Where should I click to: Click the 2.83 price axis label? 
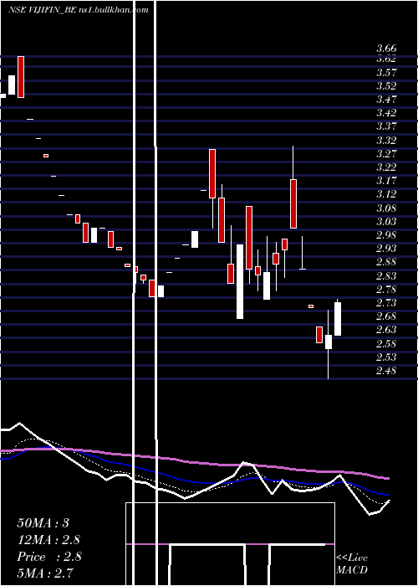coord(386,276)
